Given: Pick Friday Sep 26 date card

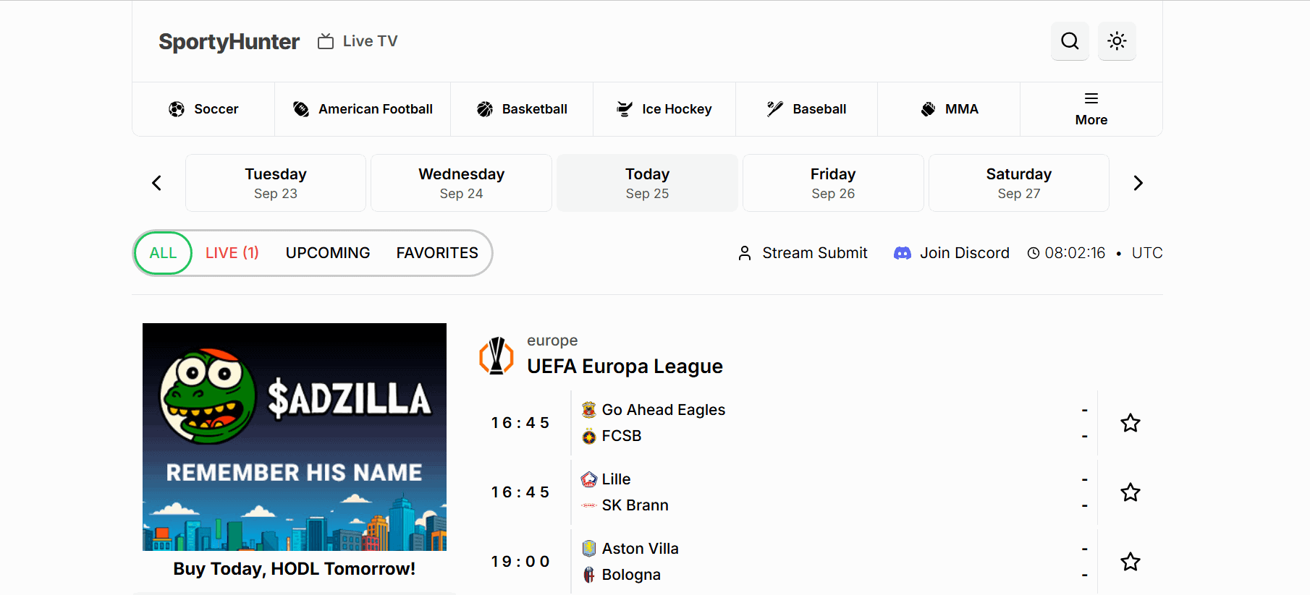Looking at the screenshot, I should pyautogui.click(x=833, y=183).
